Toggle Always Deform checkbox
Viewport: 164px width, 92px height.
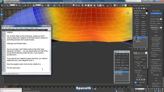click(x=150, y=62)
